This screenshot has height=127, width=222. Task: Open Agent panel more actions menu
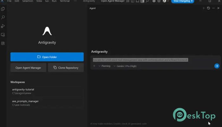(x=213, y=8)
